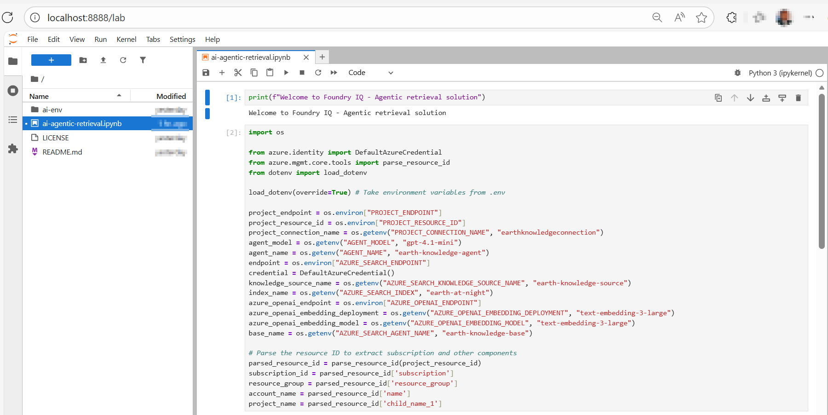The width and height of the screenshot is (828, 415).
Task: Switch to the ai-agentic-retrieval.ipynb tab
Action: 251,58
